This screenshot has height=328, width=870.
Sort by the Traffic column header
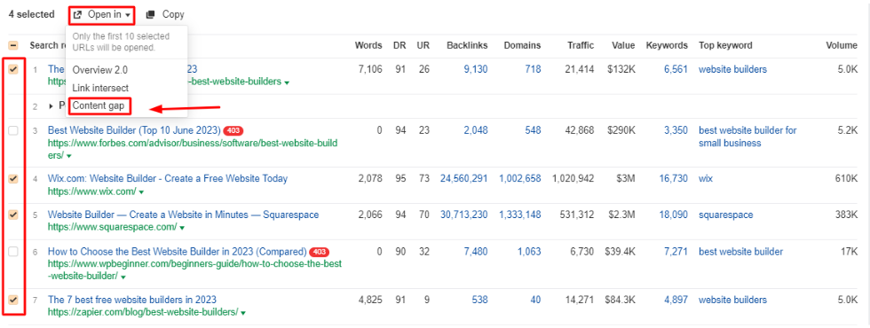[x=581, y=45]
